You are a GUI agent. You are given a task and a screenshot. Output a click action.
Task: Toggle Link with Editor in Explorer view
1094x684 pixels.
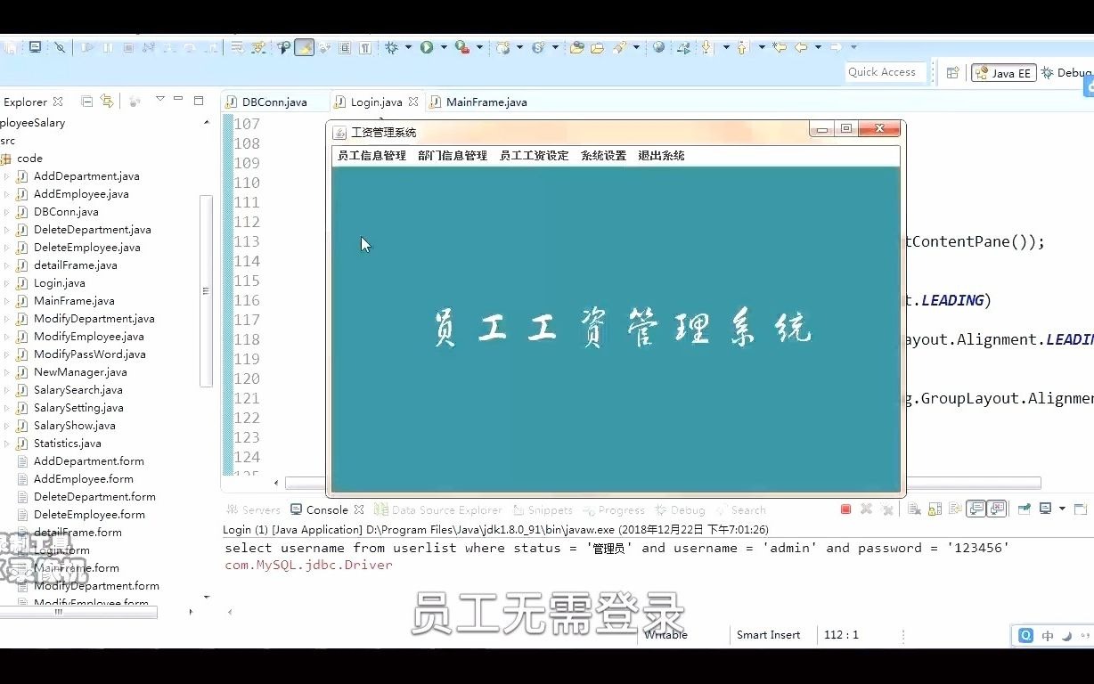106,100
